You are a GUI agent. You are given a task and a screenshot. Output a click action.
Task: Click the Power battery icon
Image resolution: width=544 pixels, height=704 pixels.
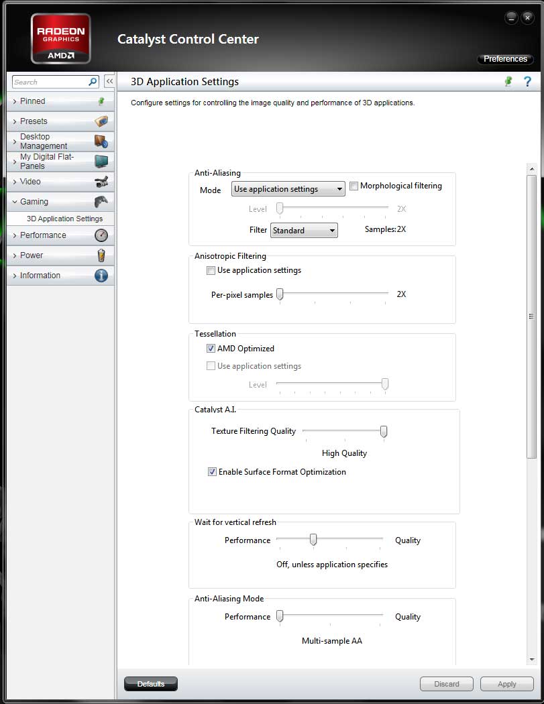[101, 255]
